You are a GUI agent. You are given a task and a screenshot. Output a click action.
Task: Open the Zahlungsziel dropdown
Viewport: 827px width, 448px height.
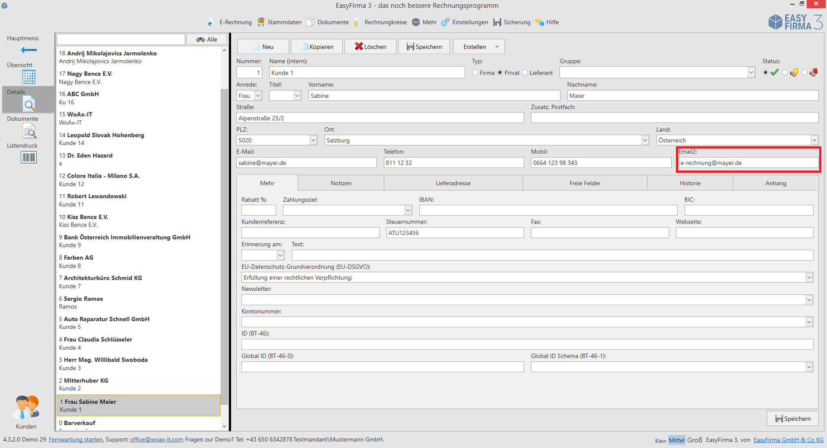pos(408,210)
